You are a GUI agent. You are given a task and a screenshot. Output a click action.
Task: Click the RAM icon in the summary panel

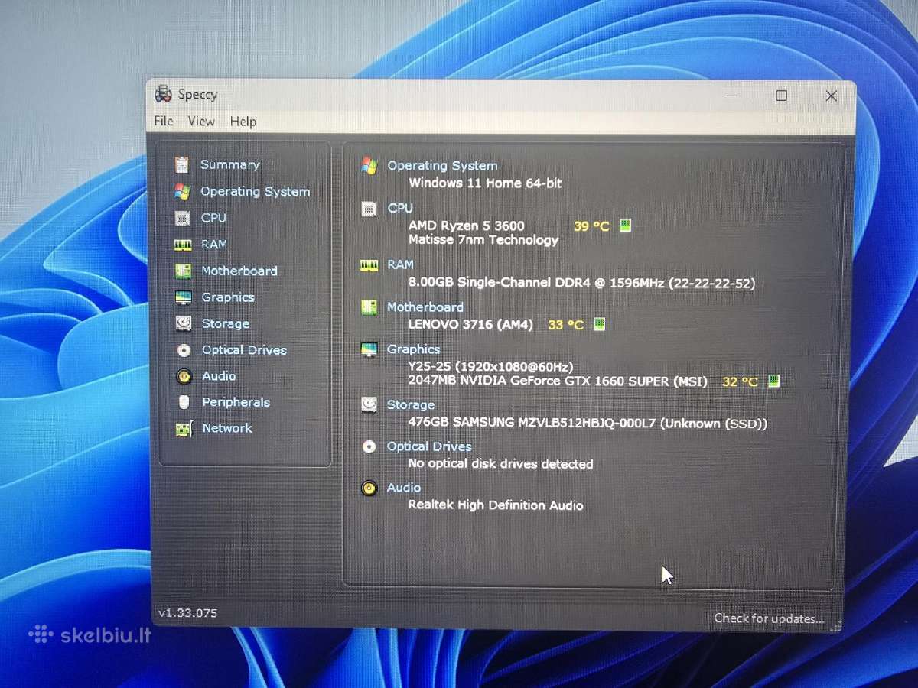tap(369, 265)
